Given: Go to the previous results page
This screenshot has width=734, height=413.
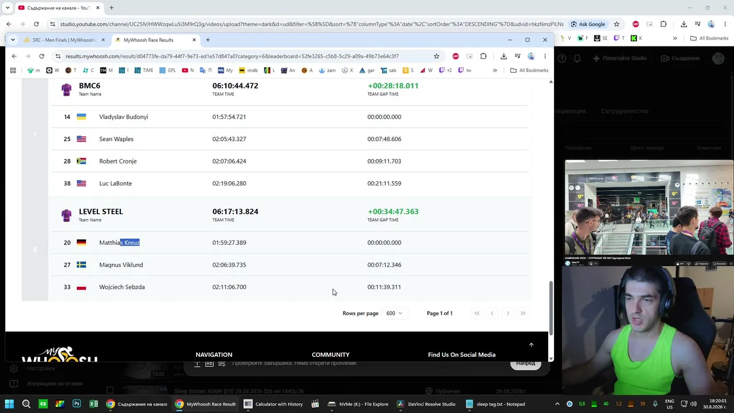Looking at the screenshot, I should (x=491, y=313).
